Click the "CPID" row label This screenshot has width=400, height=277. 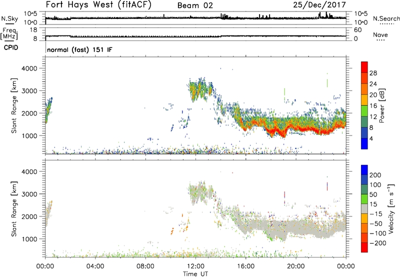pyautogui.click(x=11, y=47)
